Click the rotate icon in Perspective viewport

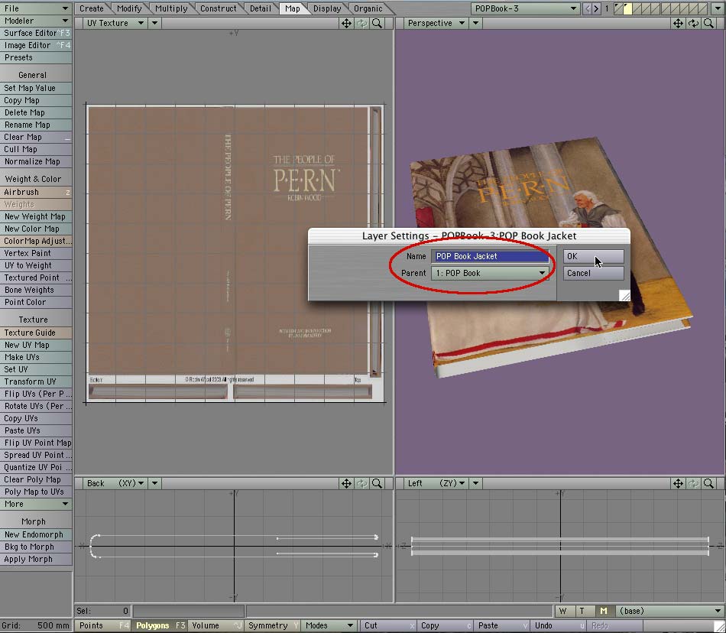pyautogui.click(x=693, y=23)
